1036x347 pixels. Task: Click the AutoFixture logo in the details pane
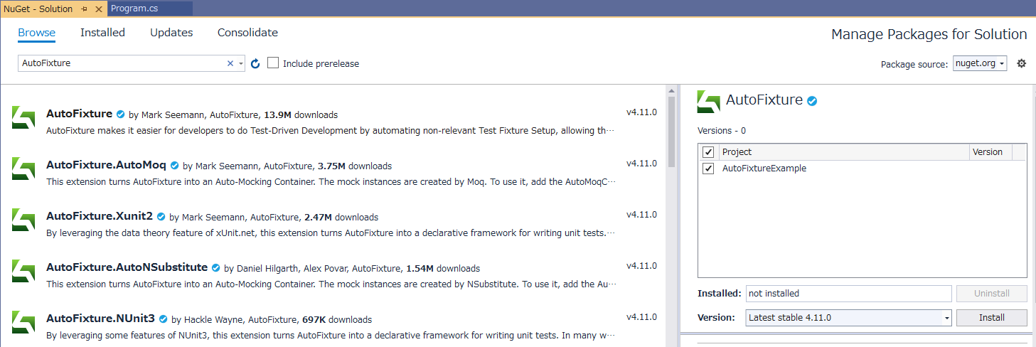click(x=709, y=101)
